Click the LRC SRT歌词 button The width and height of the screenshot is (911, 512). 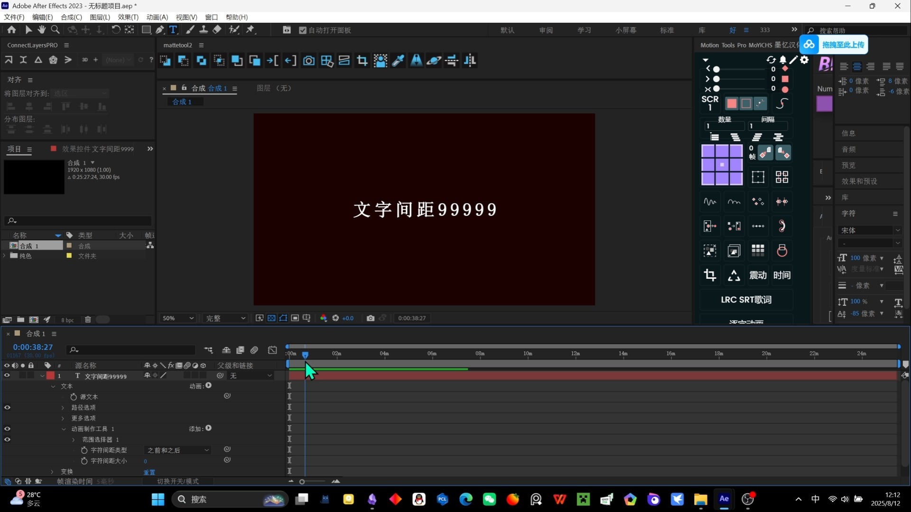click(746, 300)
